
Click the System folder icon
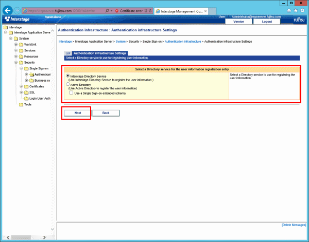point(16,39)
